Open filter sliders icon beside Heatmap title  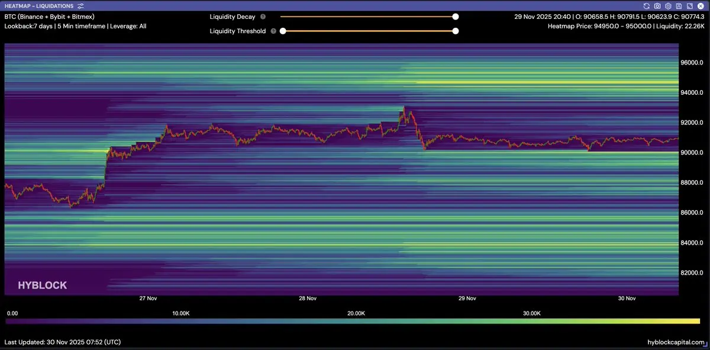click(80, 6)
